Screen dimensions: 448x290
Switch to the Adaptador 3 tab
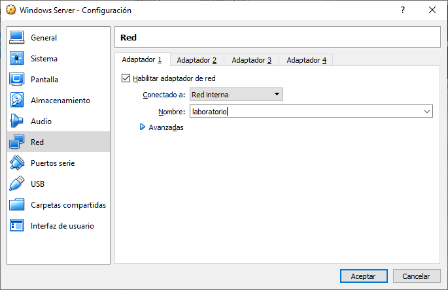tap(251, 60)
